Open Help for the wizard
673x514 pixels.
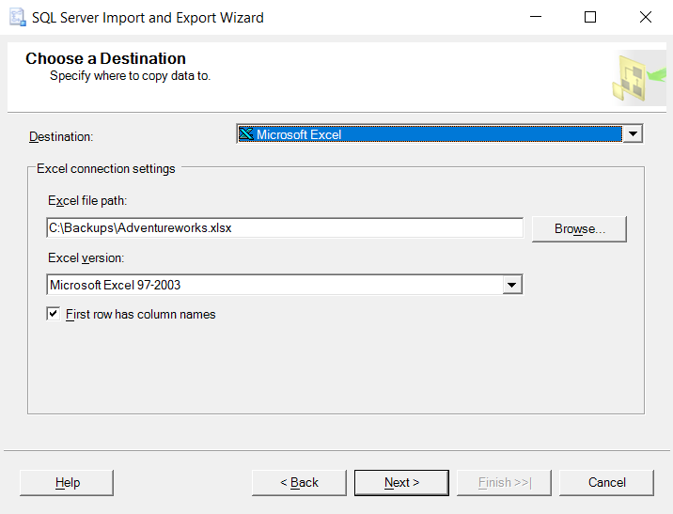(x=67, y=483)
